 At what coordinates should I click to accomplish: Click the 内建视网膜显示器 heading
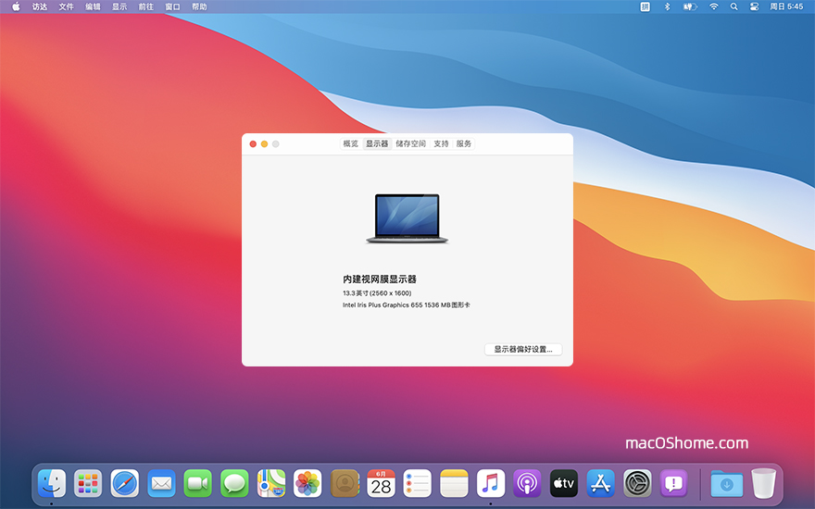[x=380, y=279]
